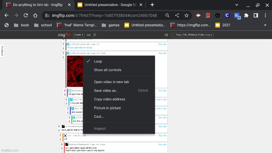Open CommunityModerator8 username in last comment
272x153 pixels.
(79, 144)
